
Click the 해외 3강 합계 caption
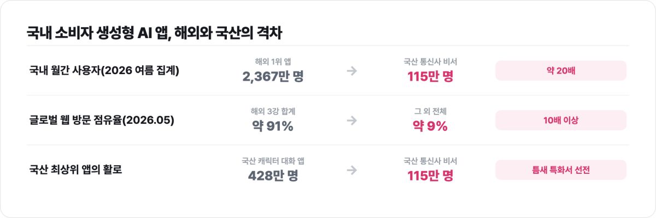tap(273, 111)
